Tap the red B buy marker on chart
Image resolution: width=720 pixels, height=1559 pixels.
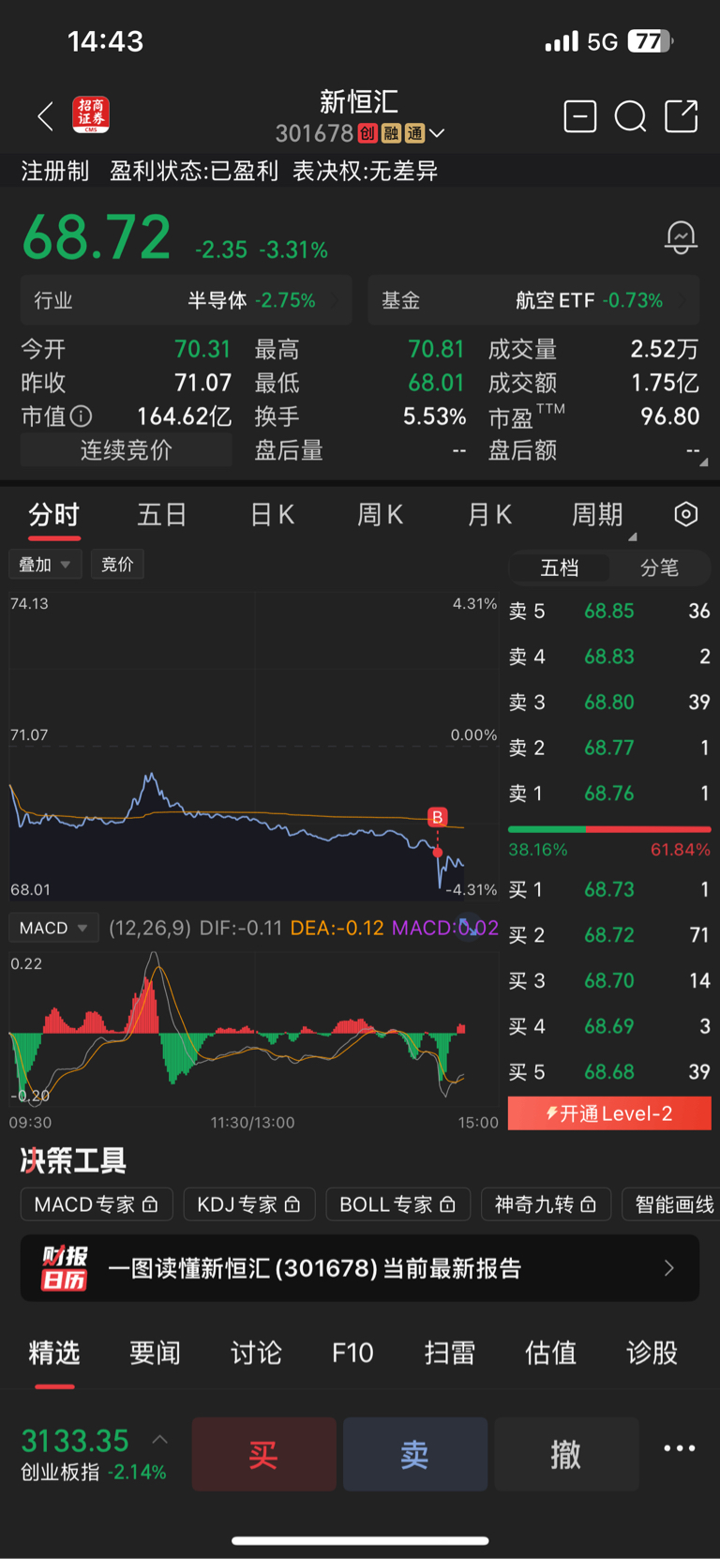[437, 817]
